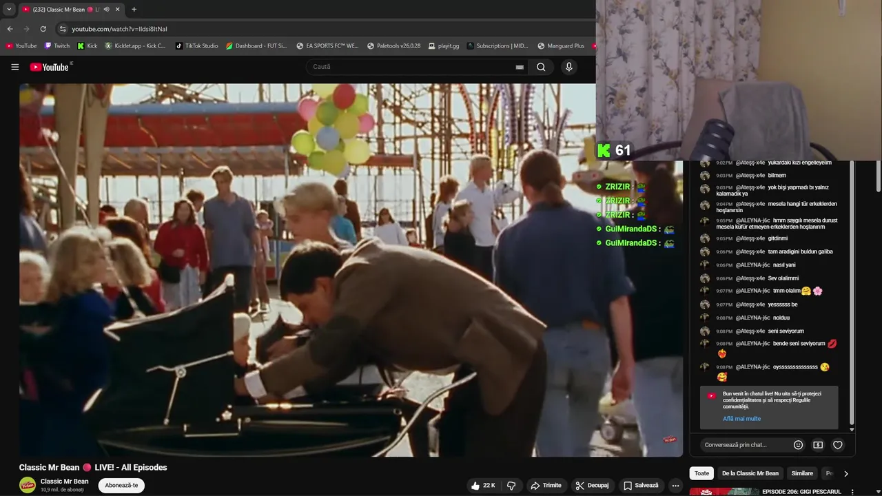Open a new tab with plus button
The height and width of the screenshot is (496, 882).
pyautogui.click(x=134, y=10)
